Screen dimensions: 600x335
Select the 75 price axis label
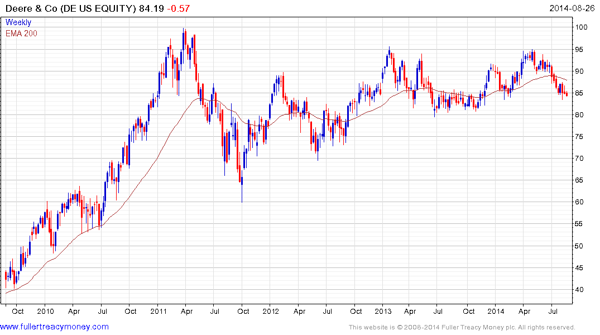[579, 137]
